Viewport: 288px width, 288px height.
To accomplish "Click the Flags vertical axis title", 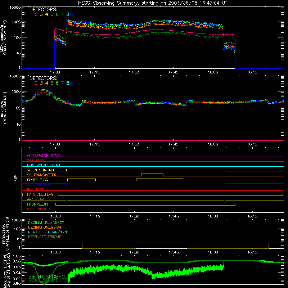I will click(15, 180).
